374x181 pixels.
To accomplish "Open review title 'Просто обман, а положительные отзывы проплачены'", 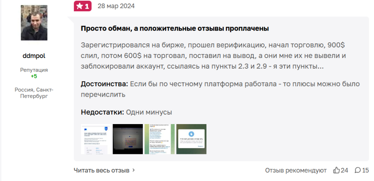I will click(x=175, y=28).
